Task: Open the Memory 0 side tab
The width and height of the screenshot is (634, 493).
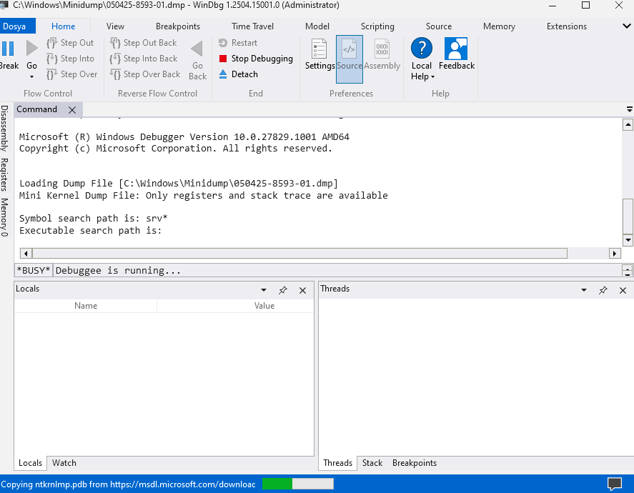Action: coord(4,217)
